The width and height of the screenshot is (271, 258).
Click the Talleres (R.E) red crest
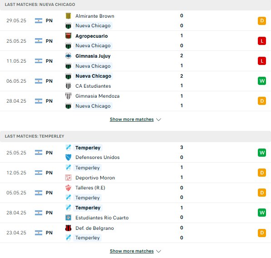pyautogui.click(x=68, y=188)
